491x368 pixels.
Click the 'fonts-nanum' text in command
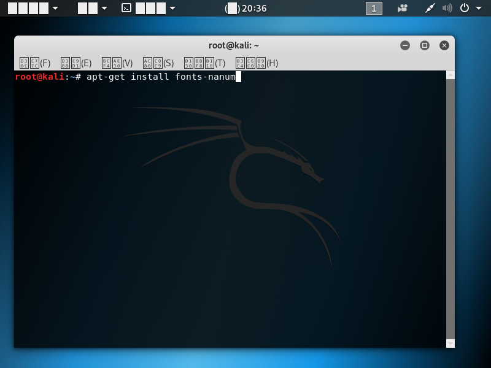(205, 77)
